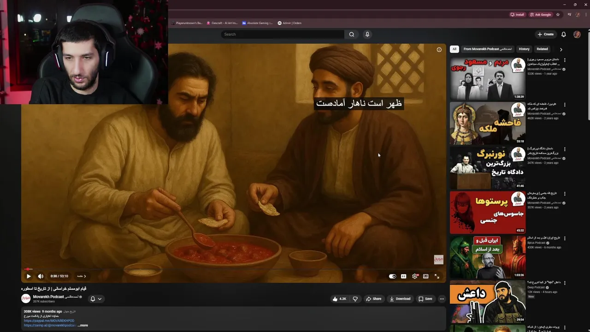The width and height of the screenshot is (590, 332).
Task: Expand the chapter label next to the time
Action: (x=82, y=276)
